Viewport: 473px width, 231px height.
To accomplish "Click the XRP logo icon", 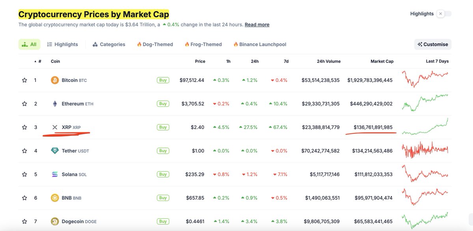I will [x=55, y=127].
